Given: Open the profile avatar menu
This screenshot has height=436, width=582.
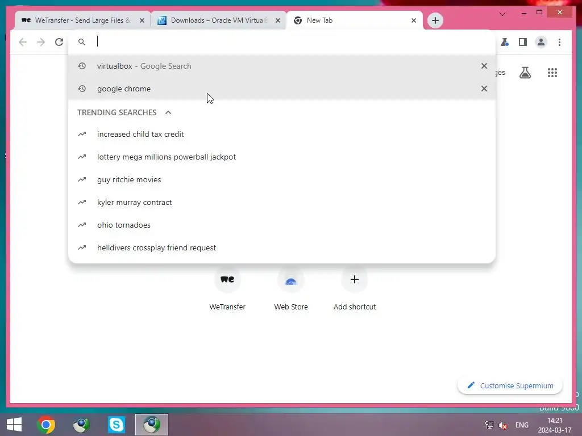Looking at the screenshot, I should click(x=541, y=42).
